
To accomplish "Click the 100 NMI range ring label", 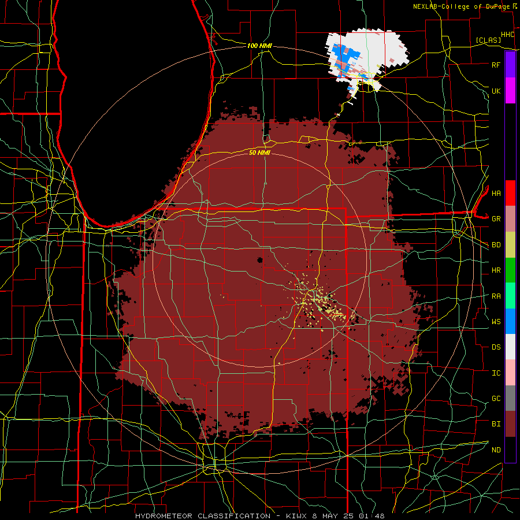I will [259, 46].
